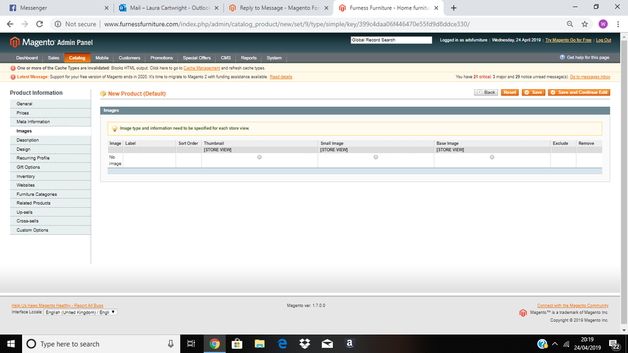Open the Catalog menu
The height and width of the screenshot is (353, 628).
coord(77,58)
